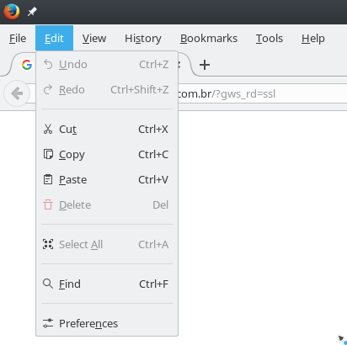Select Preferences from Edit menu

click(107, 323)
